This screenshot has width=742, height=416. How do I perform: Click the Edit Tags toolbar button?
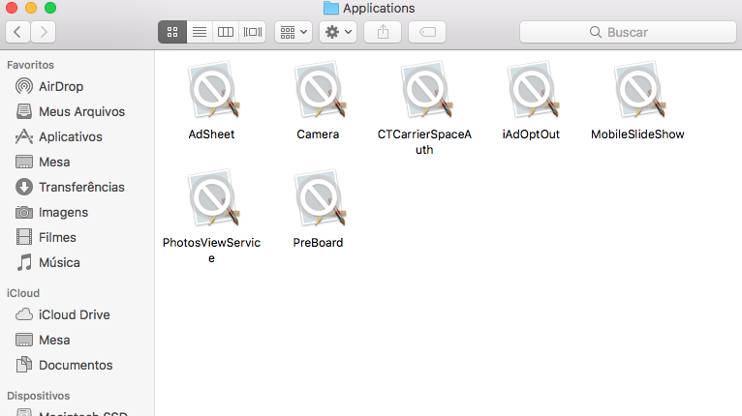(427, 32)
